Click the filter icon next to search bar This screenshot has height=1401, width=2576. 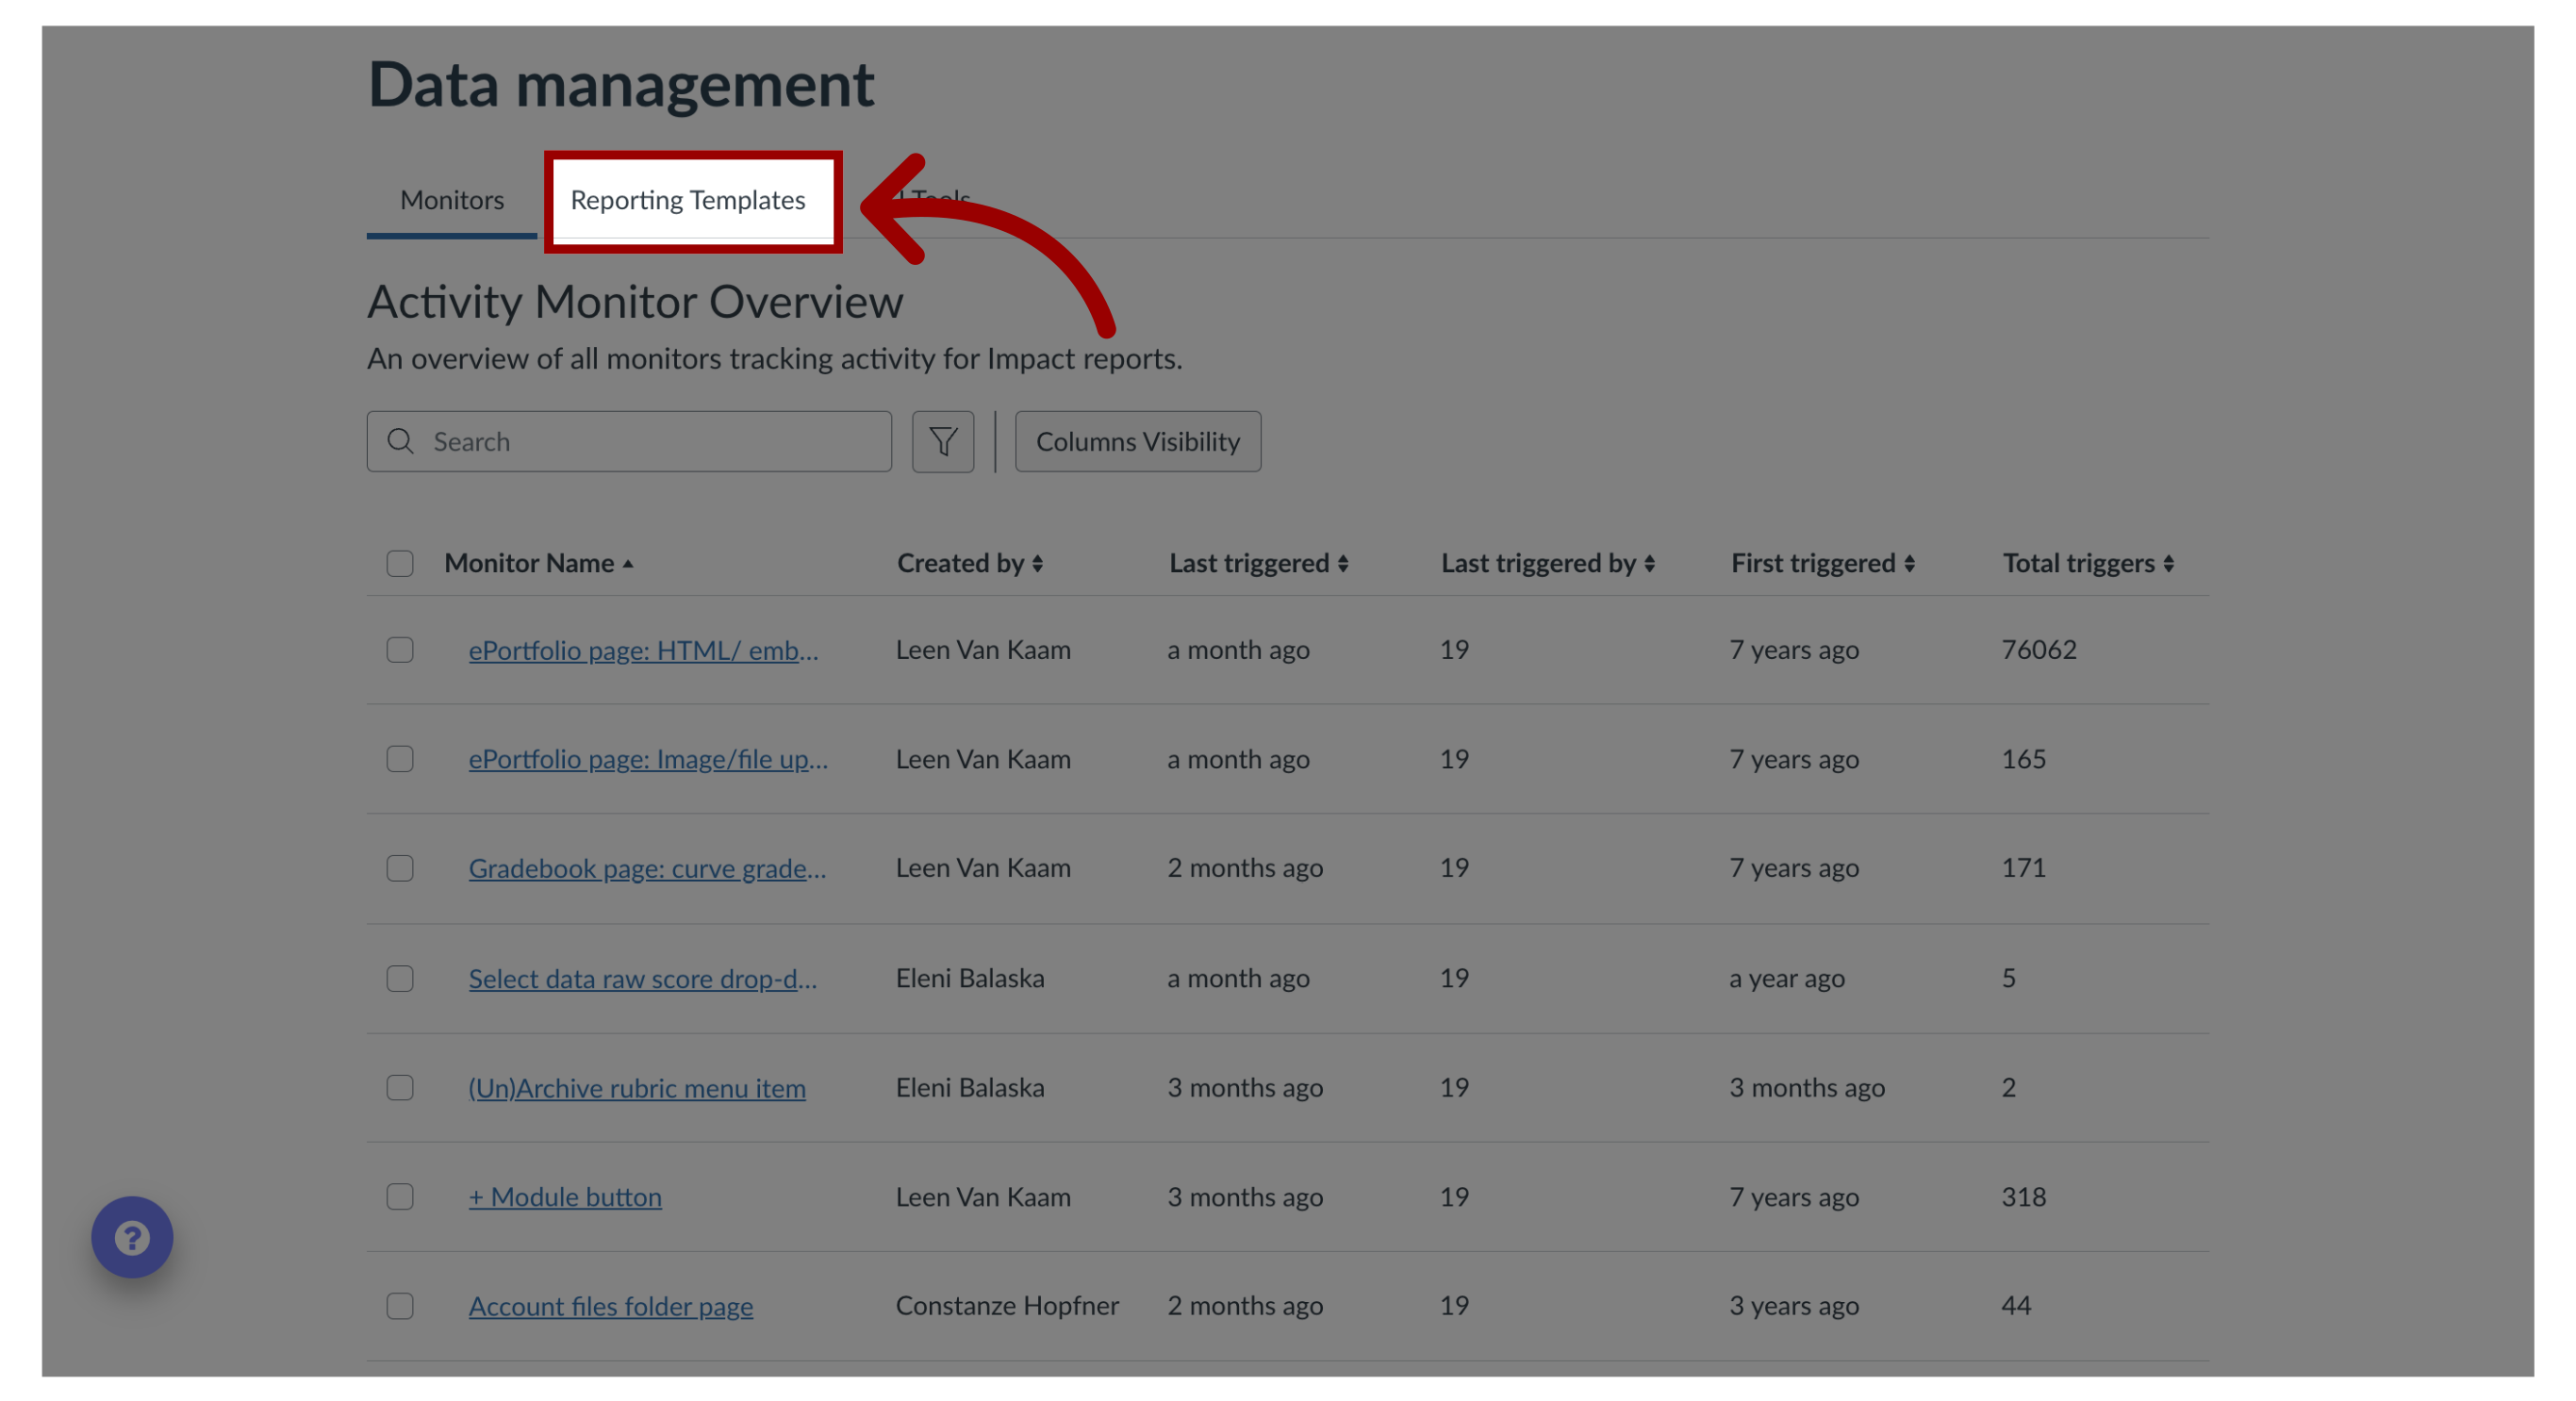click(x=942, y=440)
